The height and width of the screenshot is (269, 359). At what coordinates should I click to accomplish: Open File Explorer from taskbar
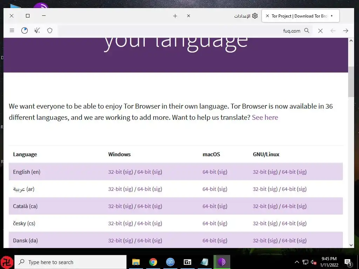pyautogui.click(x=136, y=262)
